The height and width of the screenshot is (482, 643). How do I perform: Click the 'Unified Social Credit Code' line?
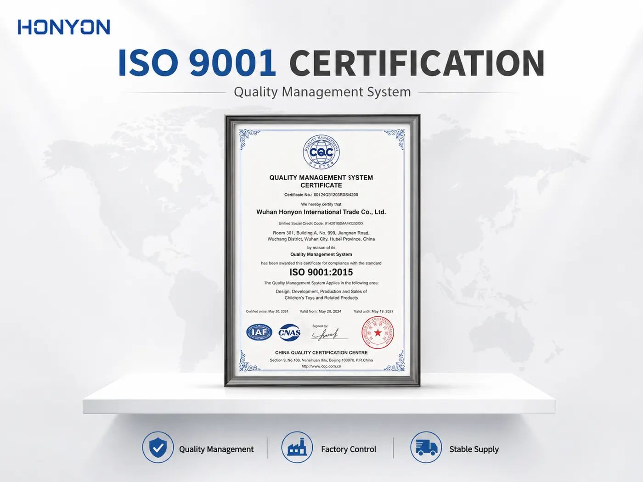point(321,224)
